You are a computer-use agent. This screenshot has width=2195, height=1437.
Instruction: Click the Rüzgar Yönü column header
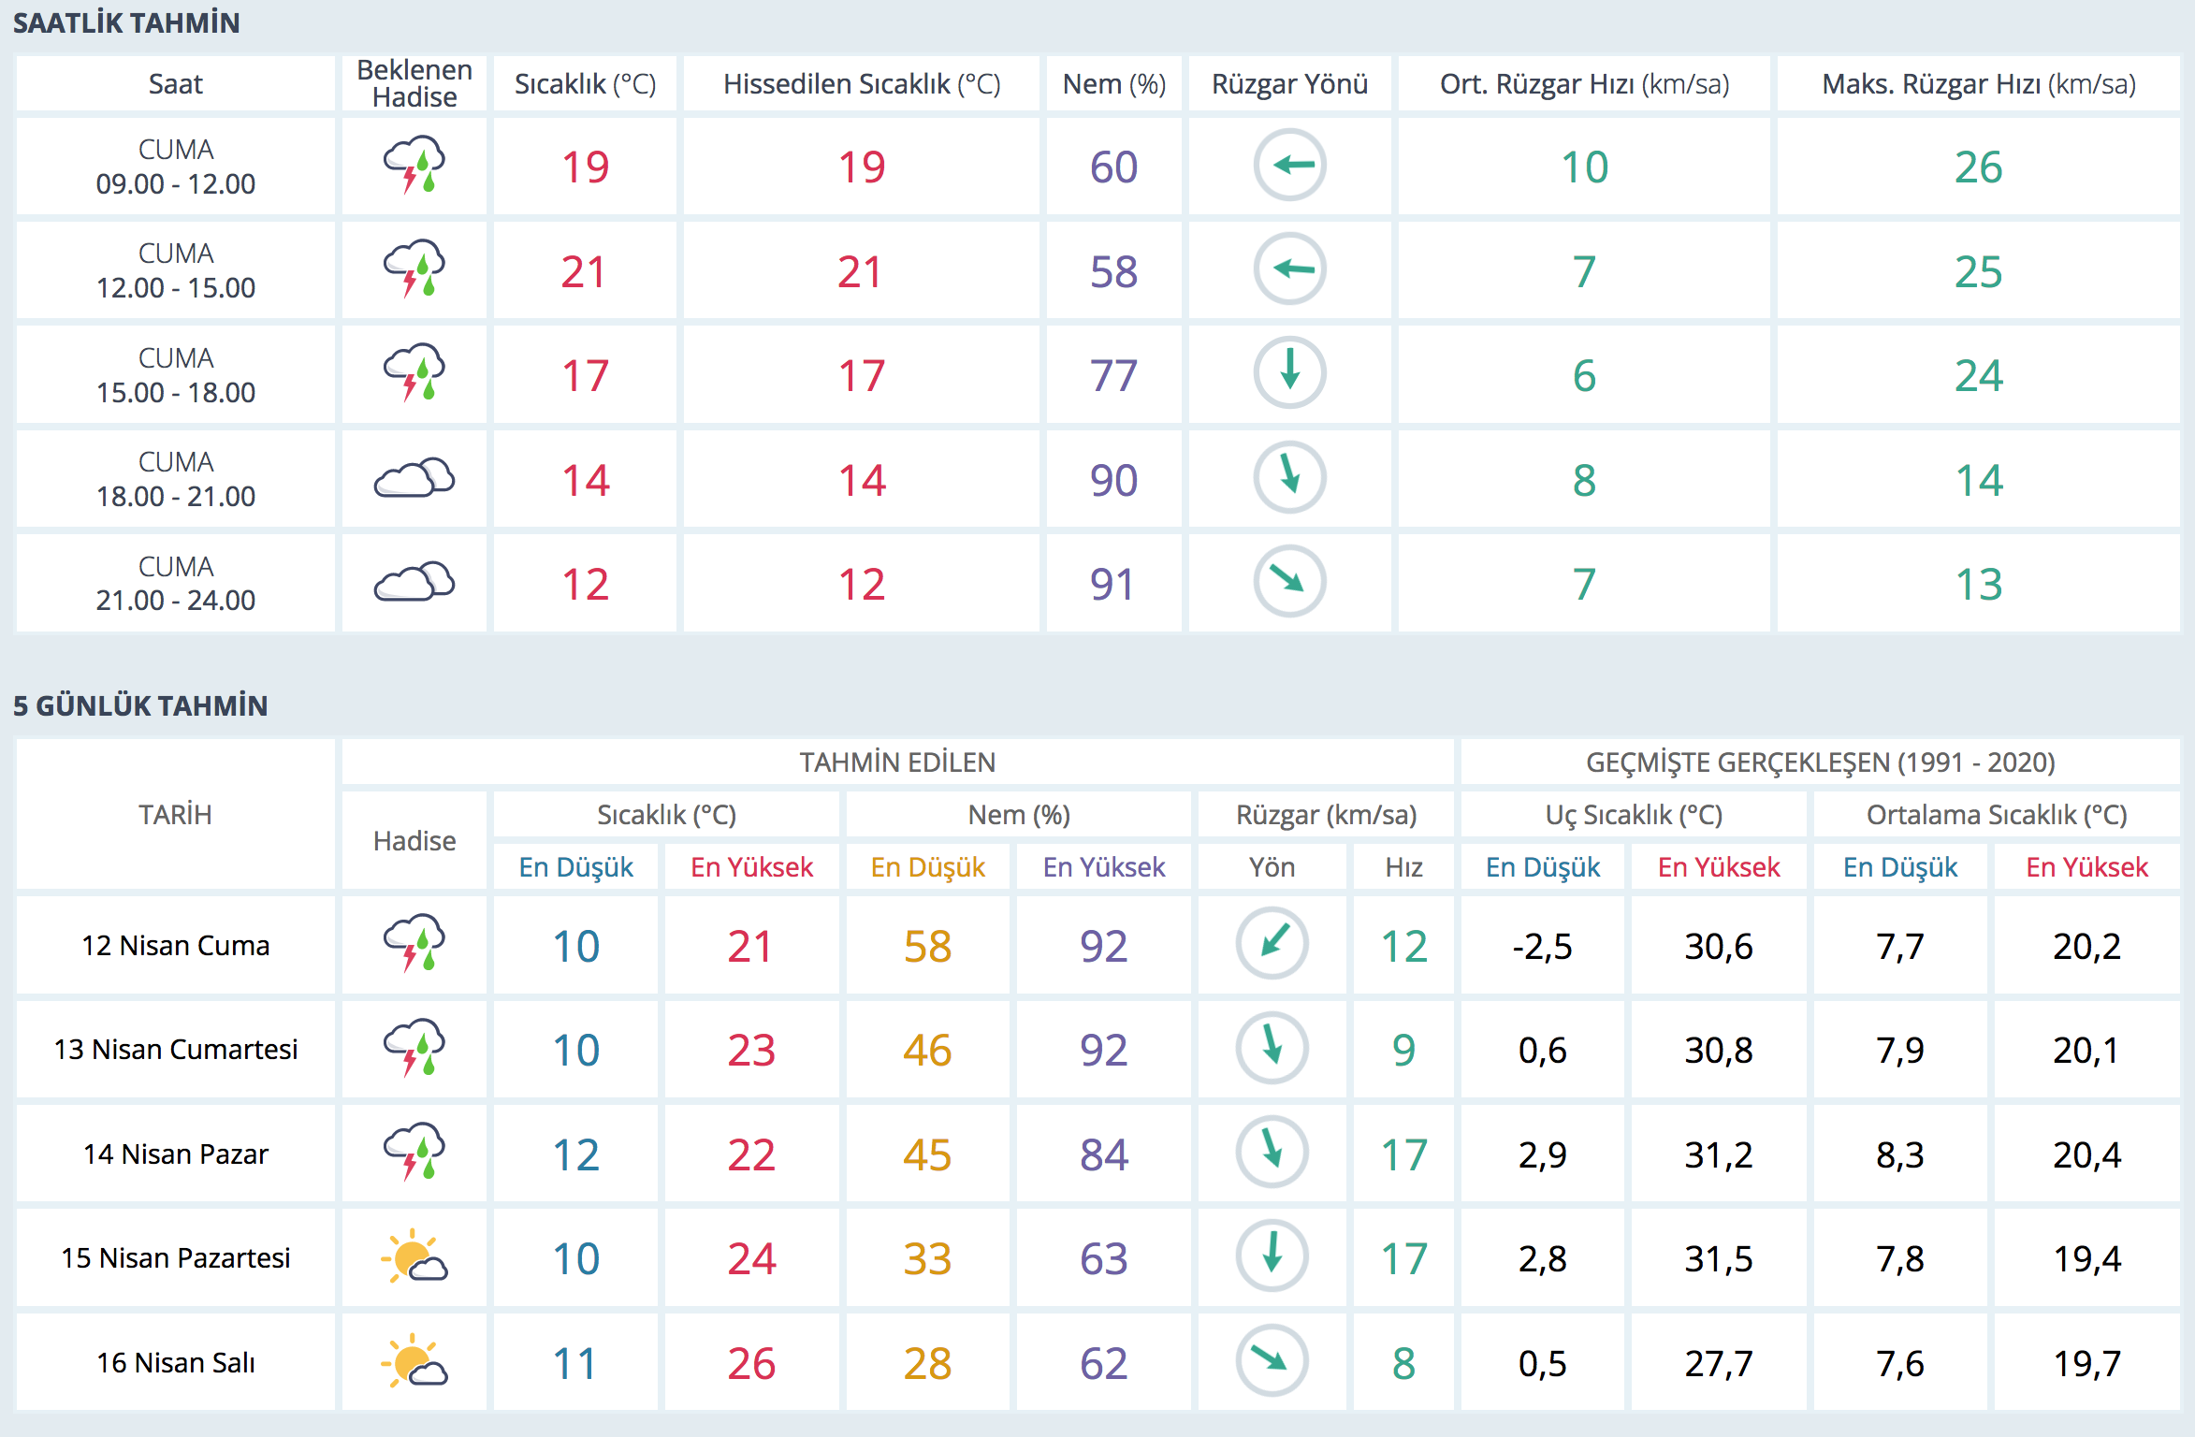point(1289,83)
